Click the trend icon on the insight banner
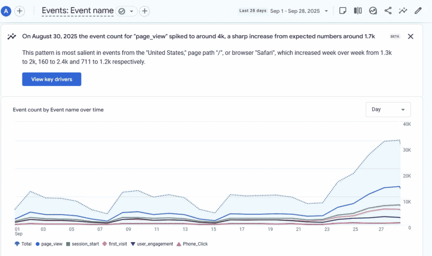 tap(11, 36)
